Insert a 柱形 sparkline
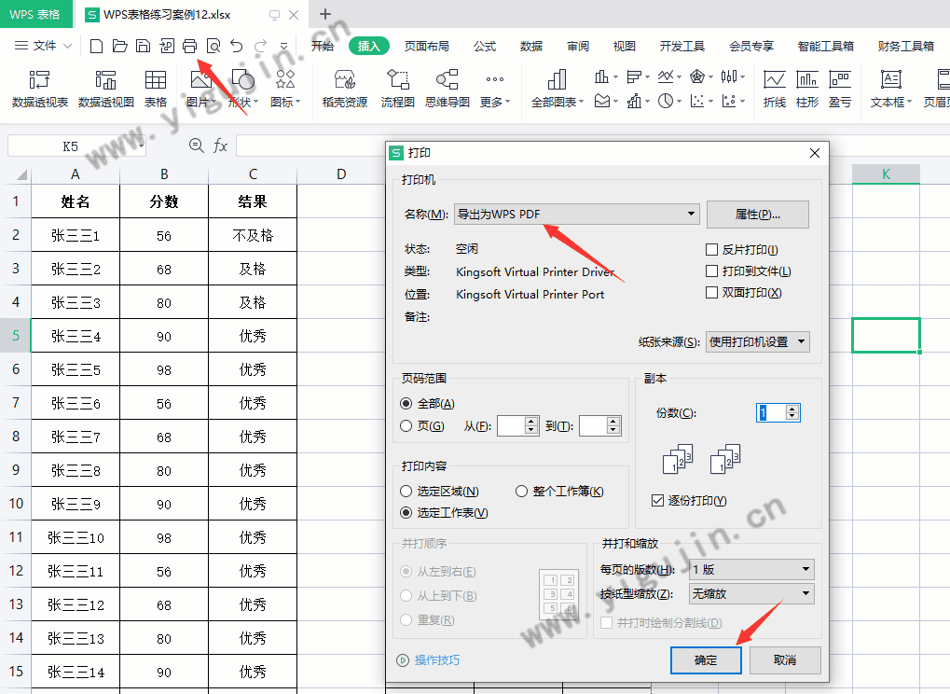The height and width of the screenshot is (694, 950). coord(807,89)
